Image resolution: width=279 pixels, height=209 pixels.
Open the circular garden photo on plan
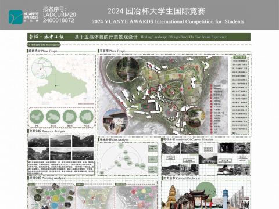click(195, 117)
